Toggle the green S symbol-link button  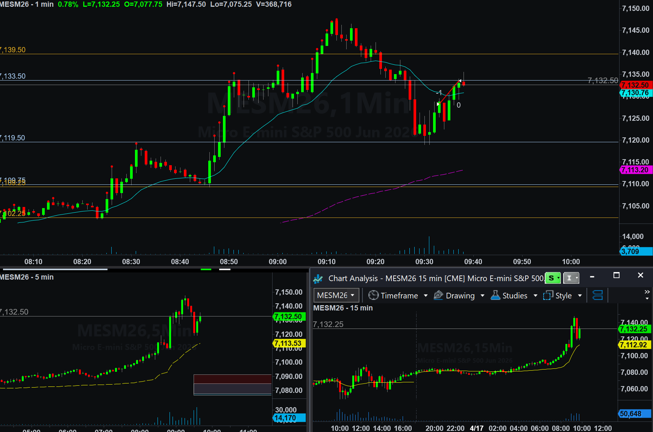[x=552, y=278]
